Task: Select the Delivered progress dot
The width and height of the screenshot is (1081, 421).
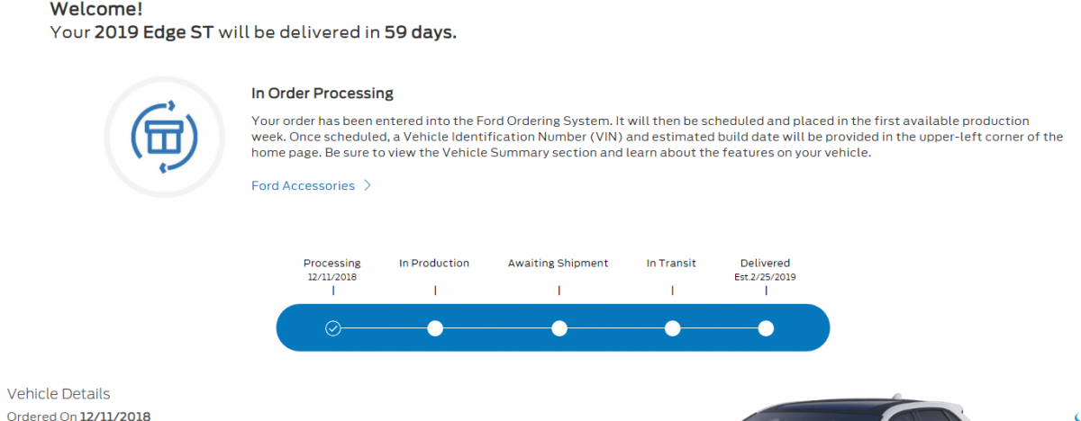Action: coord(766,328)
